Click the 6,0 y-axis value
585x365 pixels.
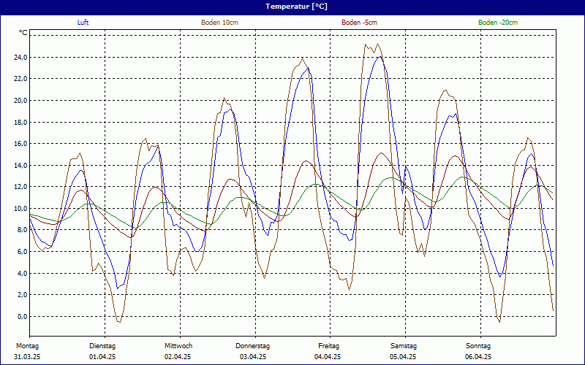click(x=23, y=251)
